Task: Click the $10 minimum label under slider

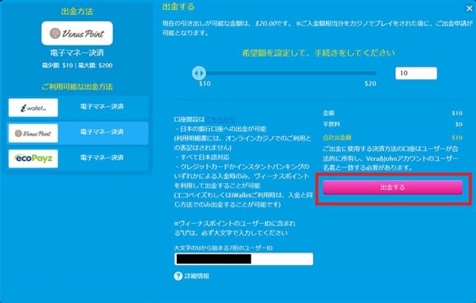Action: (x=205, y=85)
